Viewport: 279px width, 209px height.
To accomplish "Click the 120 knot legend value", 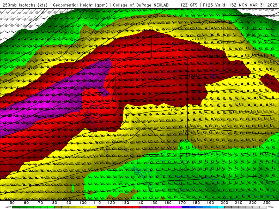I will pos(111,203).
